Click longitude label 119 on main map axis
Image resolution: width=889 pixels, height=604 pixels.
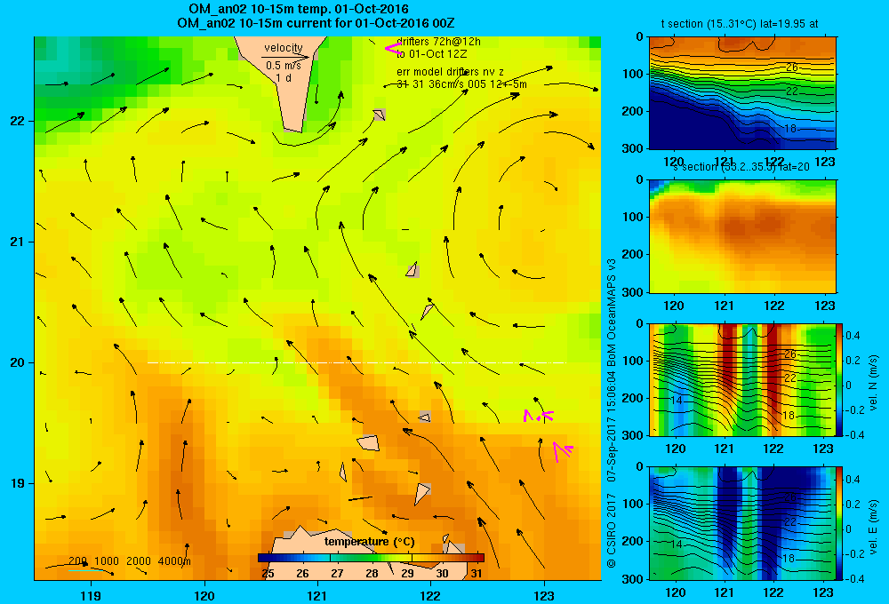pos(91,595)
